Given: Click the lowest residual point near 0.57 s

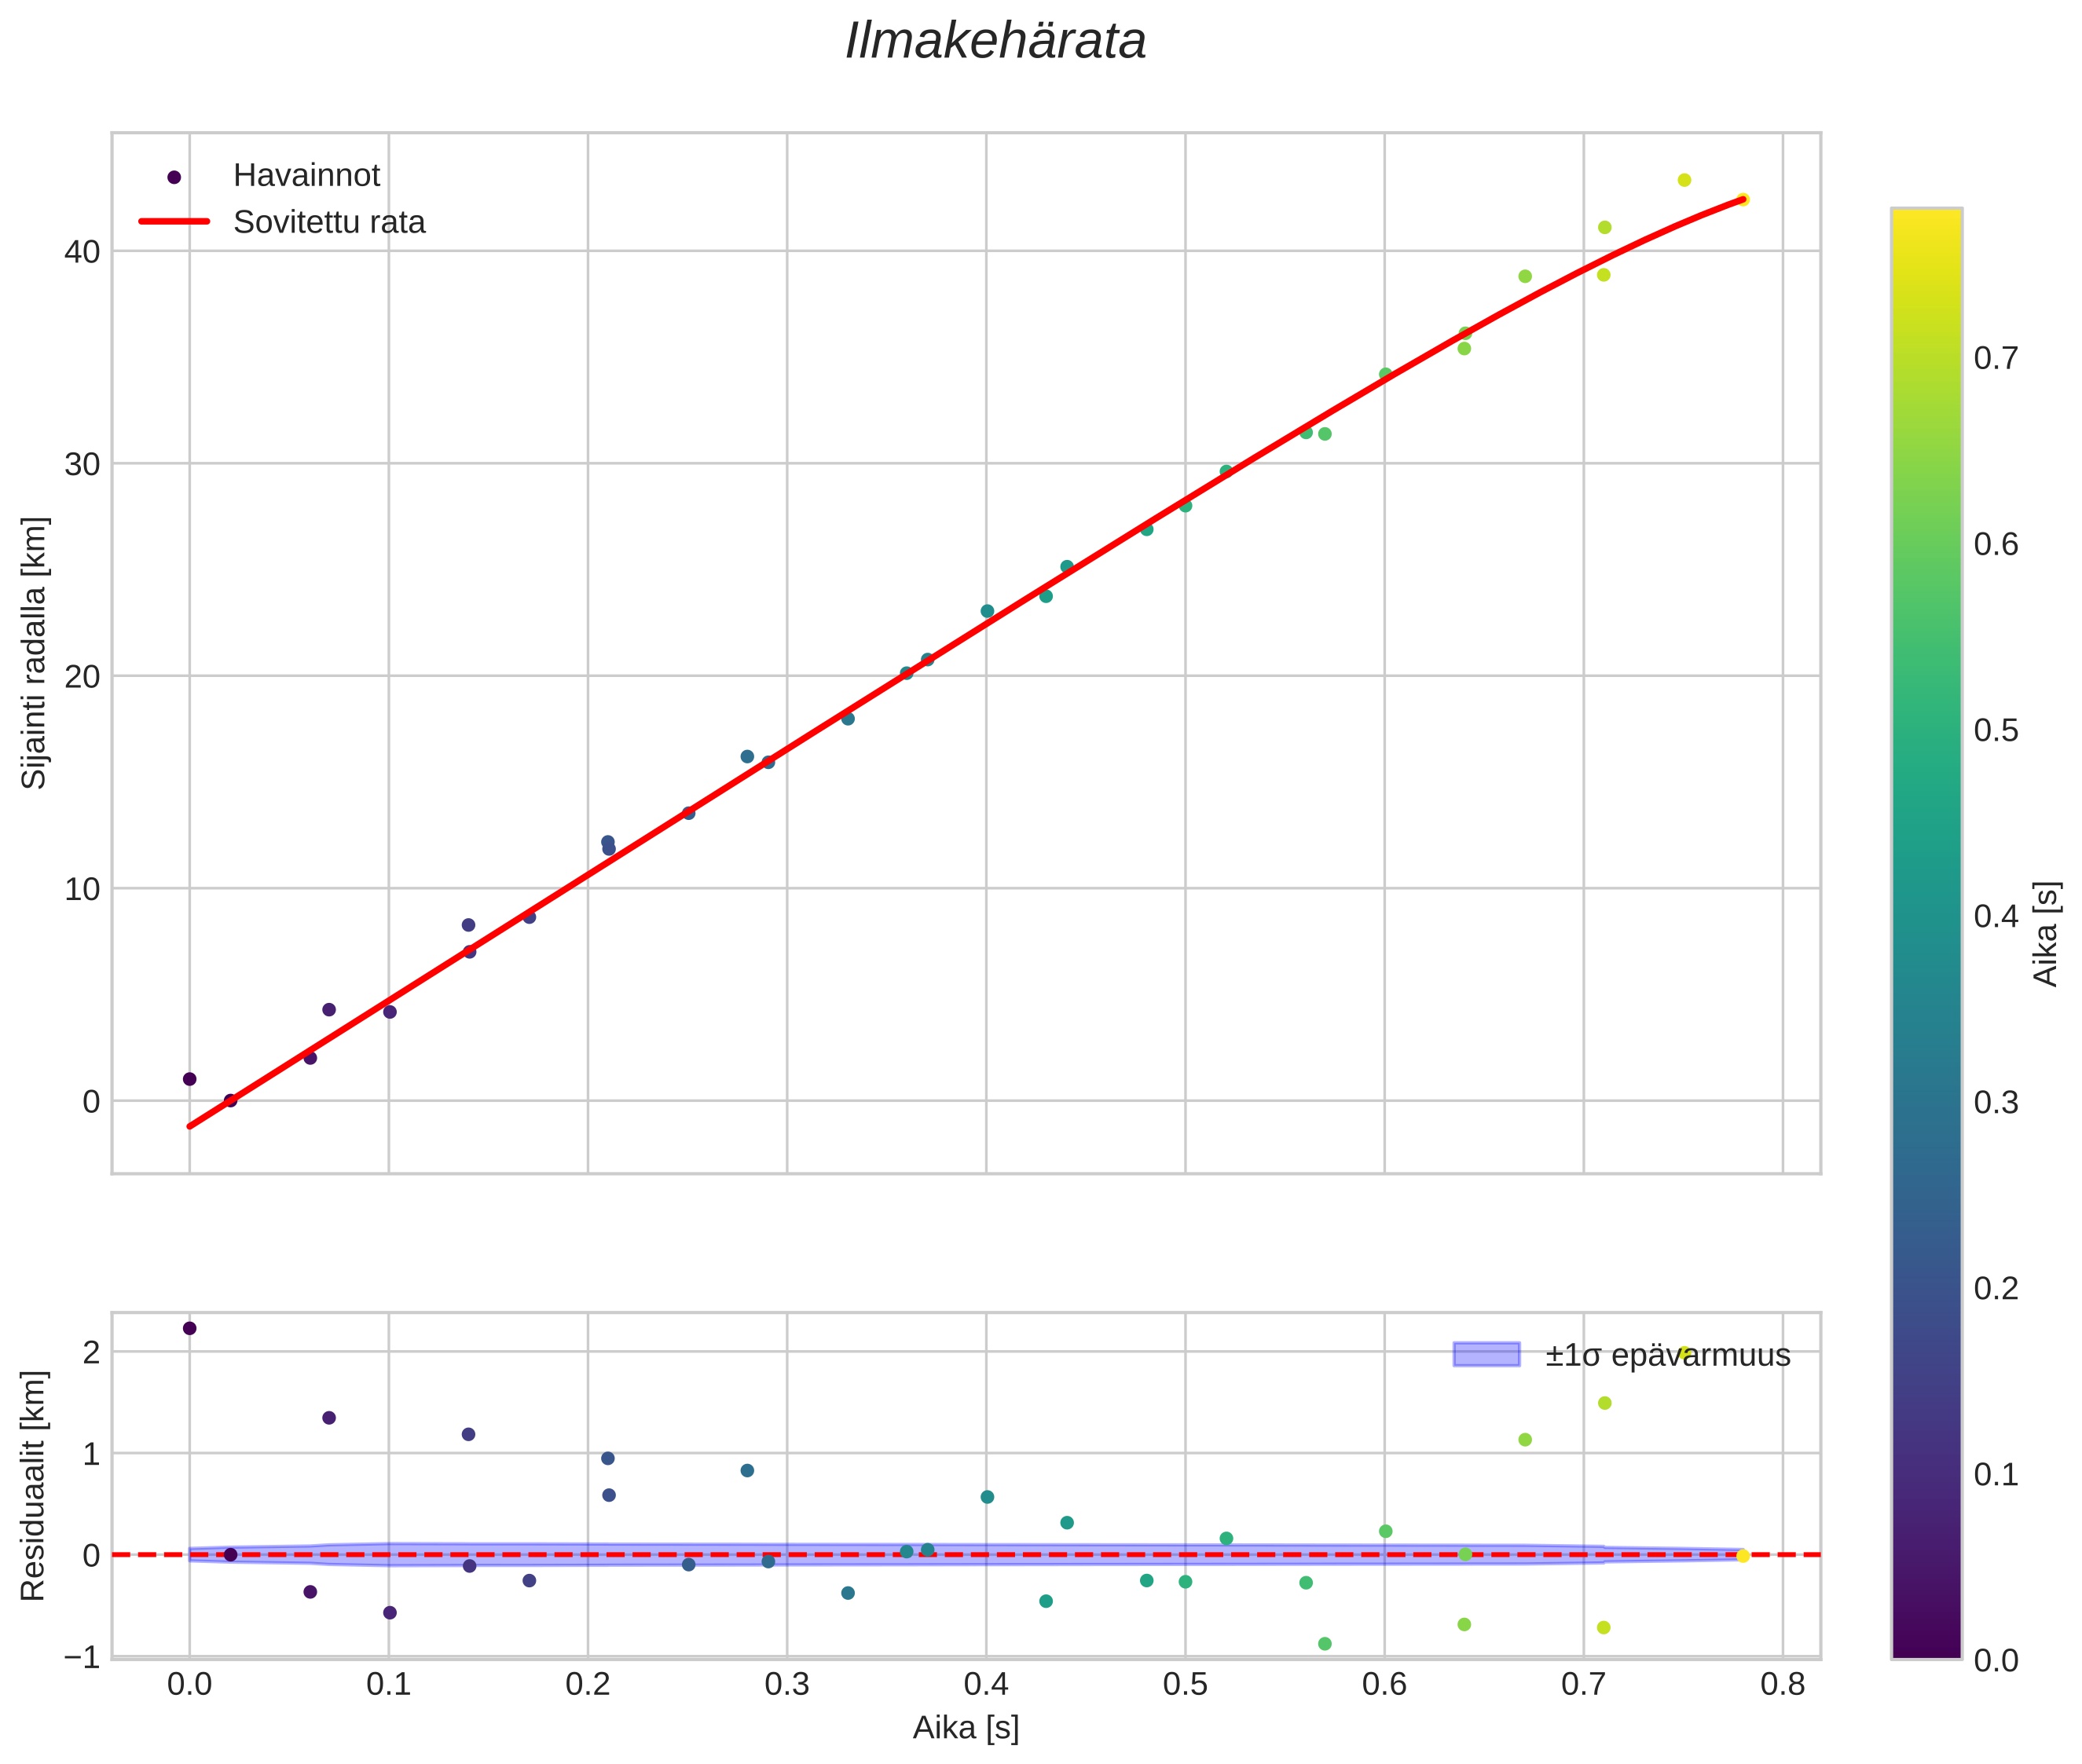Looking at the screenshot, I should pos(1325,1644).
